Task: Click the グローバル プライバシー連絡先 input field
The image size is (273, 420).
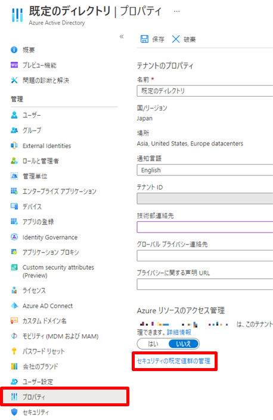Action: (x=205, y=255)
